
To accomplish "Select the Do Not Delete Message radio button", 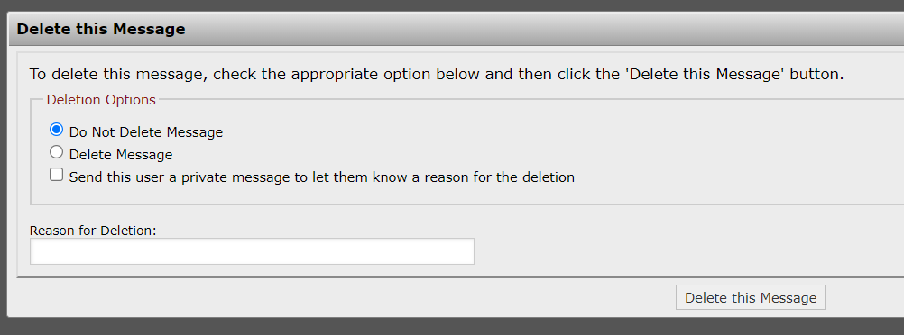I will [x=57, y=130].
